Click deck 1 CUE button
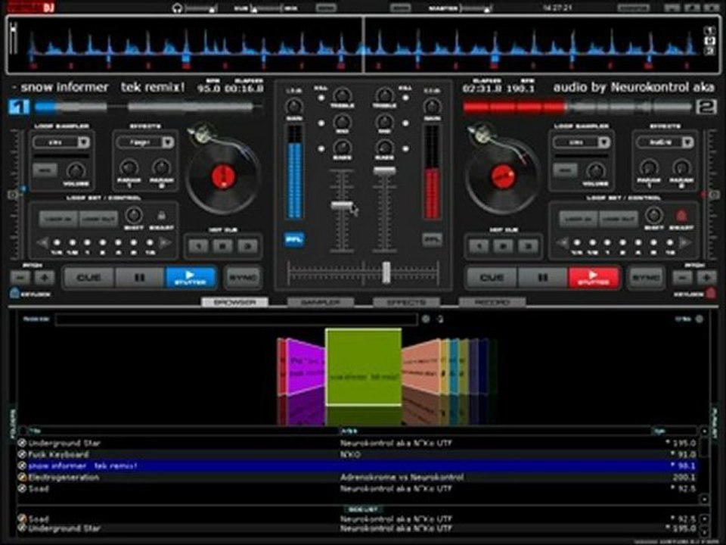Image resolution: width=726 pixels, height=545 pixels. coord(89,278)
